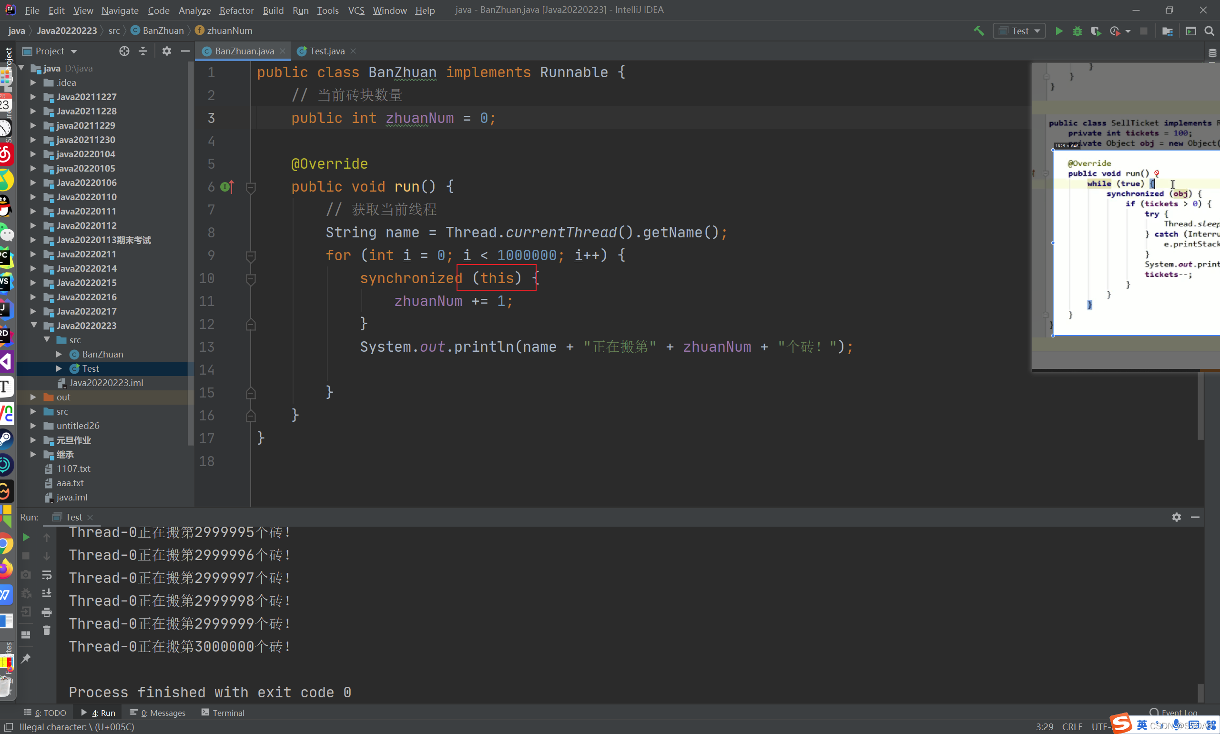
Task: Select Test class in project tree
Action: (x=91, y=368)
